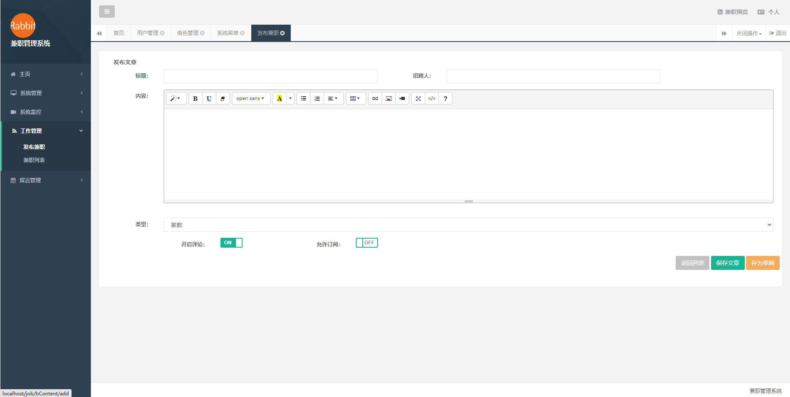Collapse the 工作管理 sidebar menu
Image resolution: width=790 pixels, height=397 pixels.
(x=46, y=131)
